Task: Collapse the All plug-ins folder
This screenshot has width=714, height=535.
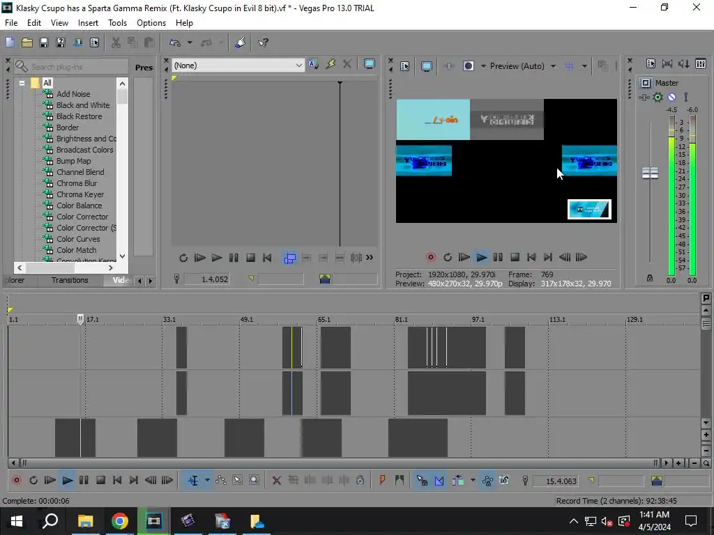Action: pos(22,84)
